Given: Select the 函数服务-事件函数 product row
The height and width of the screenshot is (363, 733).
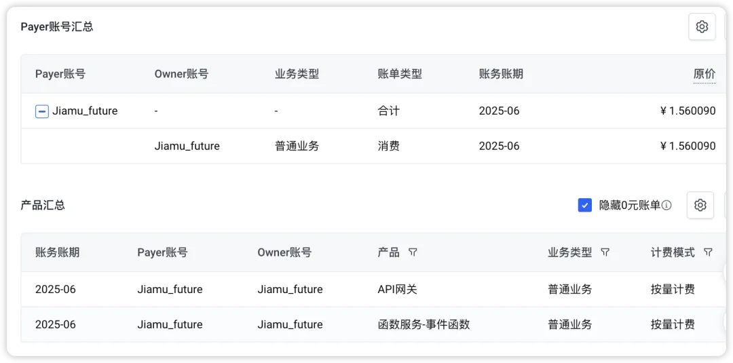Looking at the screenshot, I should point(424,324).
